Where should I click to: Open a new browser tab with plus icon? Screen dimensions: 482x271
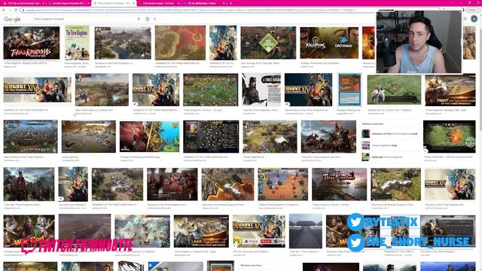click(231, 3)
